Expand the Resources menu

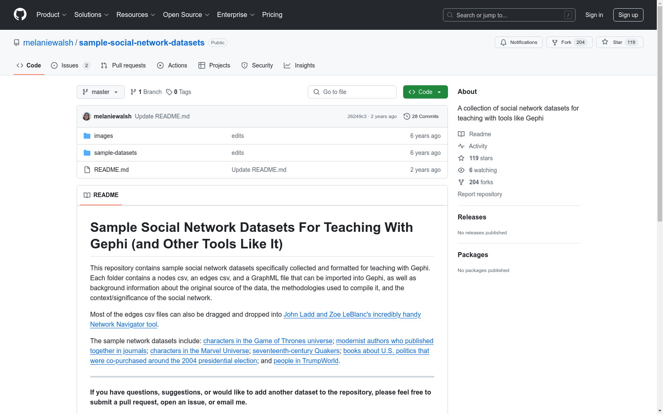[136, 15]
